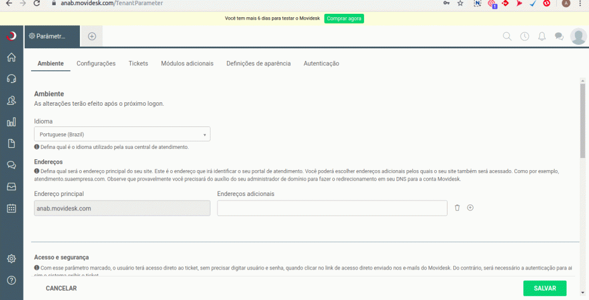Open the bar chart reports icon
589x300 pixels.
(11, 122)
